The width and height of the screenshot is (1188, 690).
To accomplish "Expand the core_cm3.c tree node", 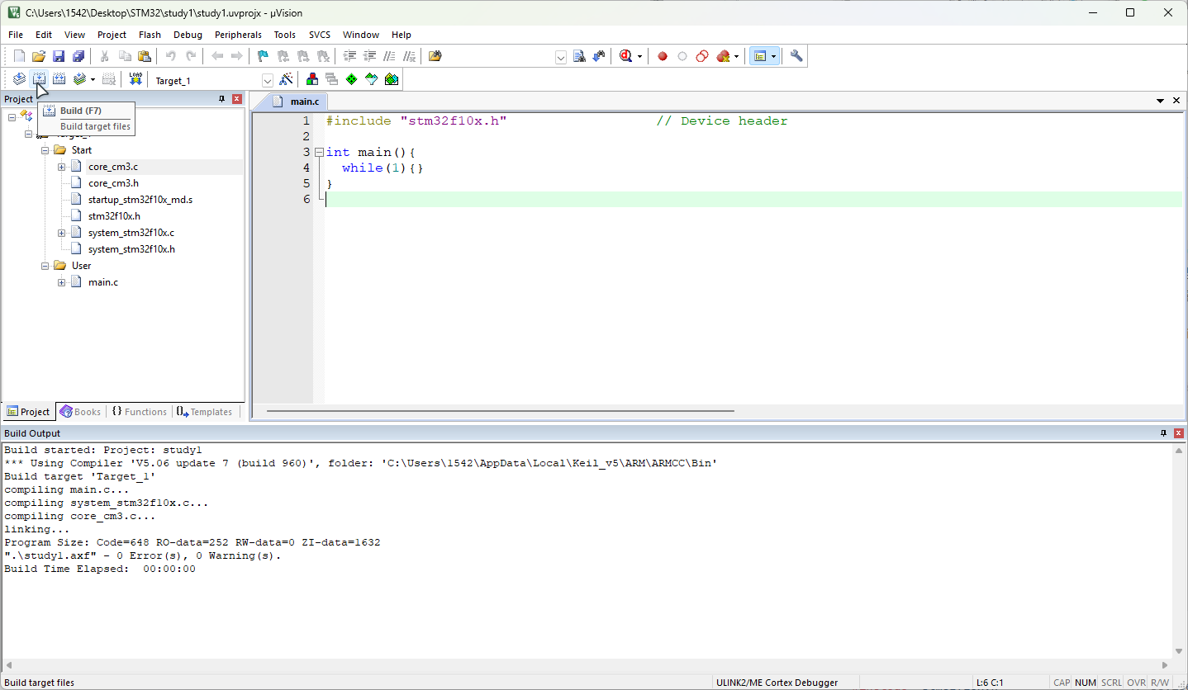I will (61, 167).
